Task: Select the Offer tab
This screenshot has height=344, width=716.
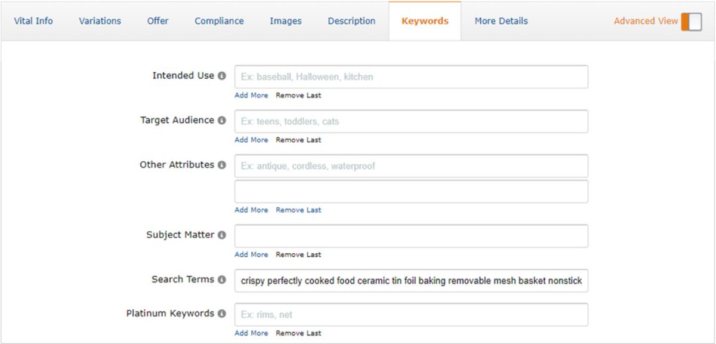Action: [x=158, y=20]
